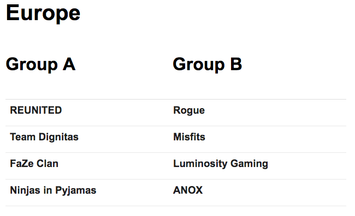Click the REUNITED team entry
This screenshot has width=355, height=216.
pos(35,110)
